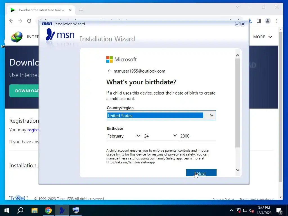Close the MSN Installation Wizard window
288x216 pixels.
243,24
